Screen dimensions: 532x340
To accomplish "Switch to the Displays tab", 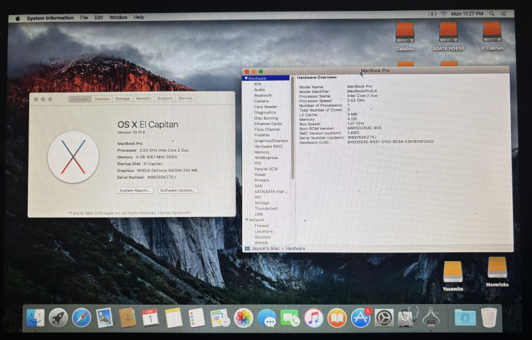I will (x=102, y=99).
